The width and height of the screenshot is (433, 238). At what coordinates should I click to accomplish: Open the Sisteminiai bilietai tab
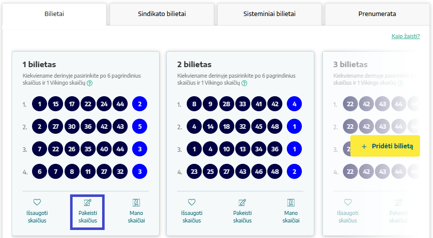pos(269,14)
